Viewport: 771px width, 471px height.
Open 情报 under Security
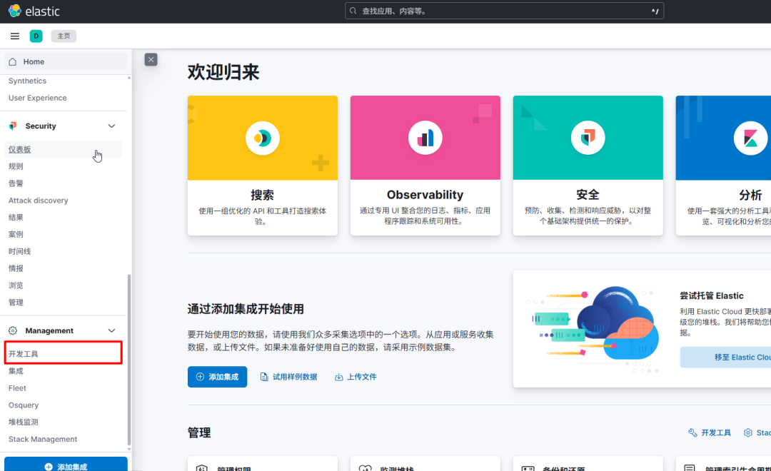(x=16, y=268)
